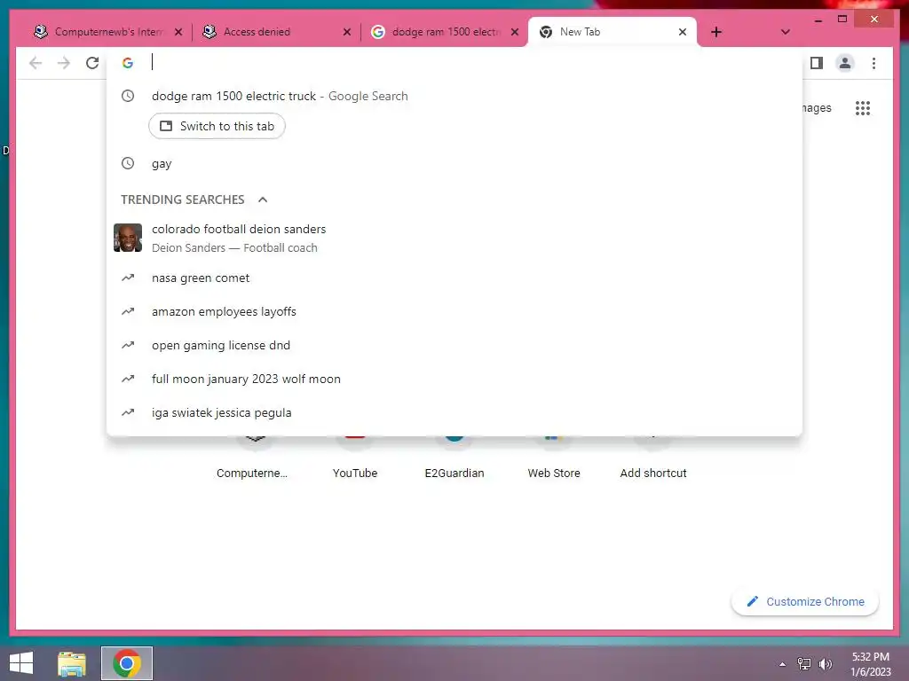Viewport: 909px width, 681px height.
Task: Focus the address bar input field
Action: pyautogui.click(x=470, y=63)
